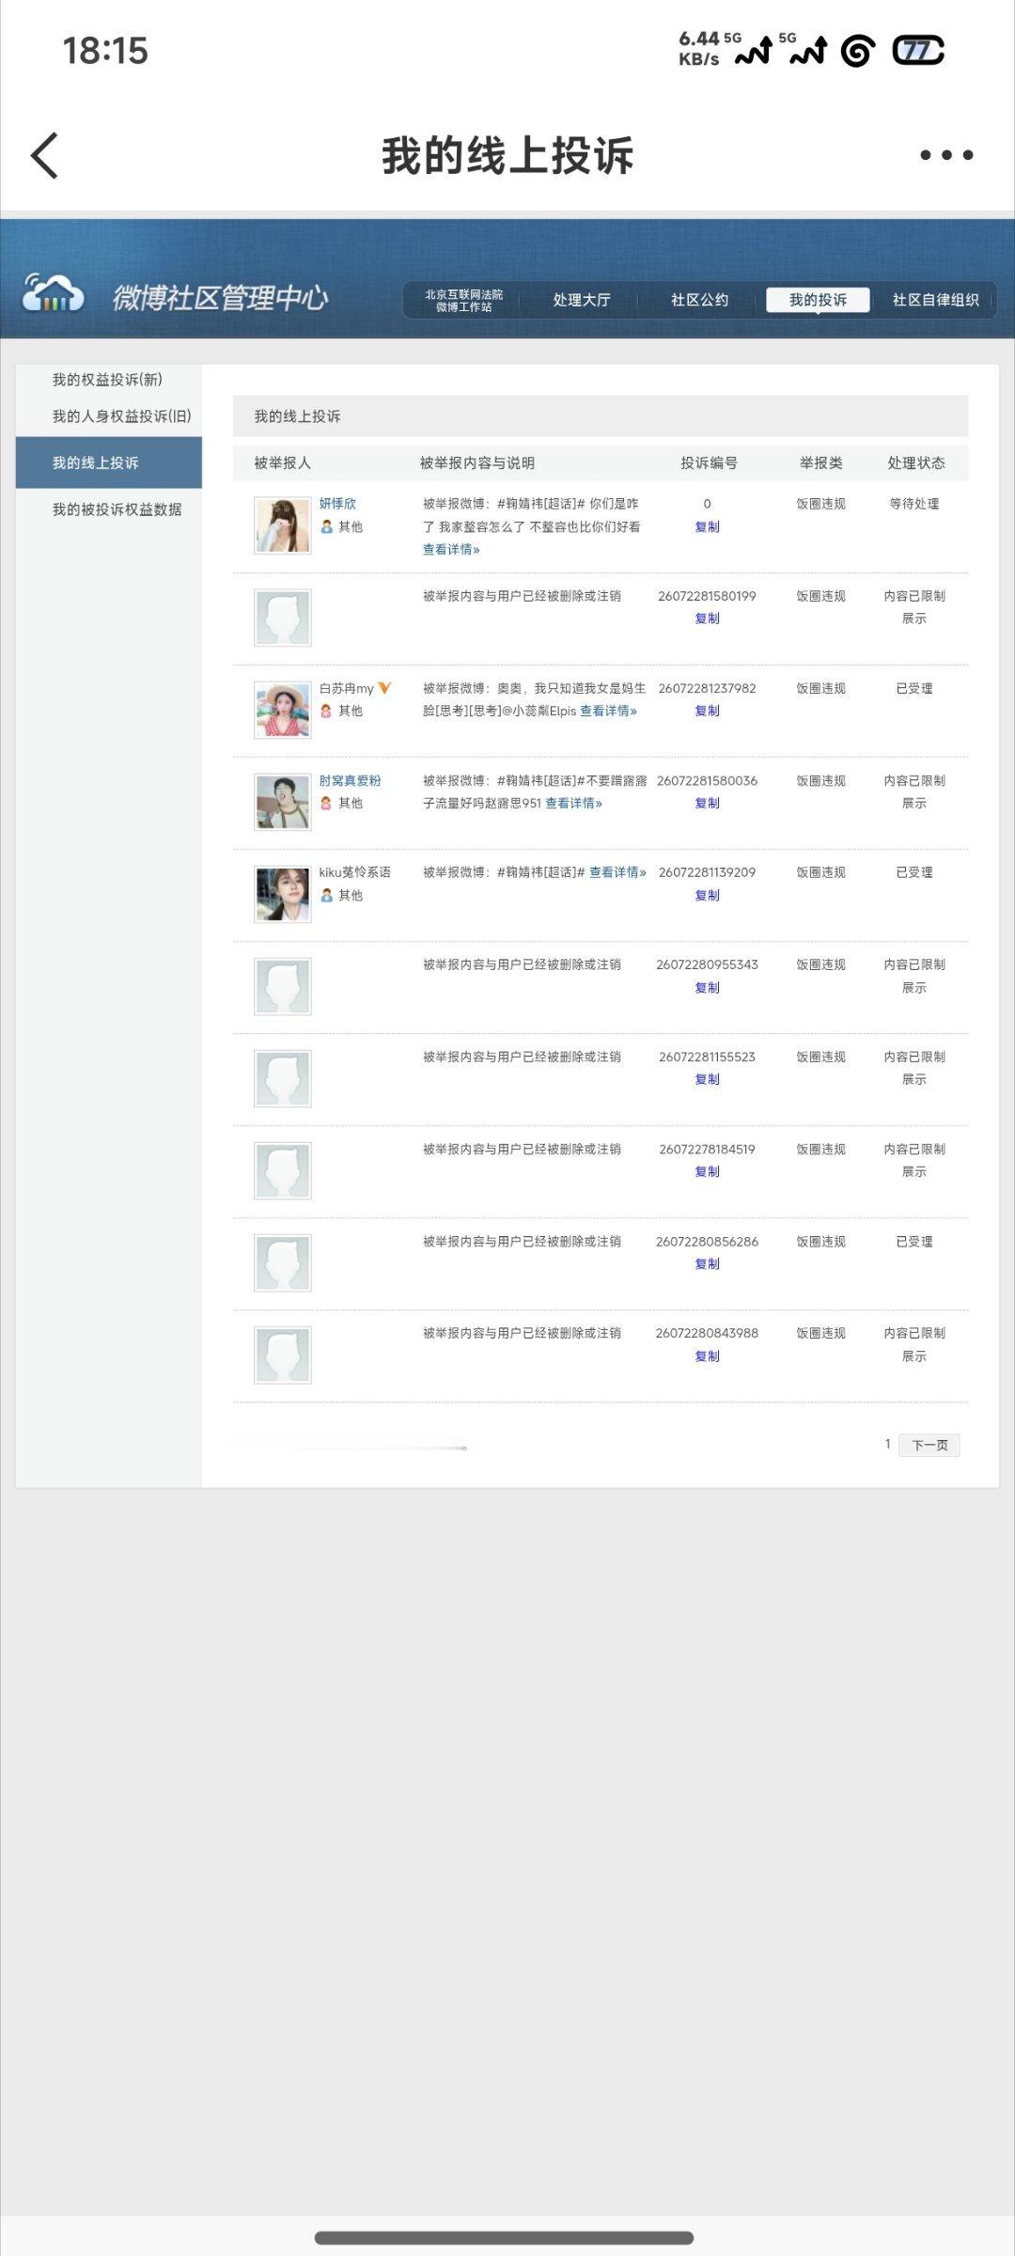Copy complaint number 26072280843988
Image resolution: width=1015 pixels, height=2256 pixels.
point(707,1356)
